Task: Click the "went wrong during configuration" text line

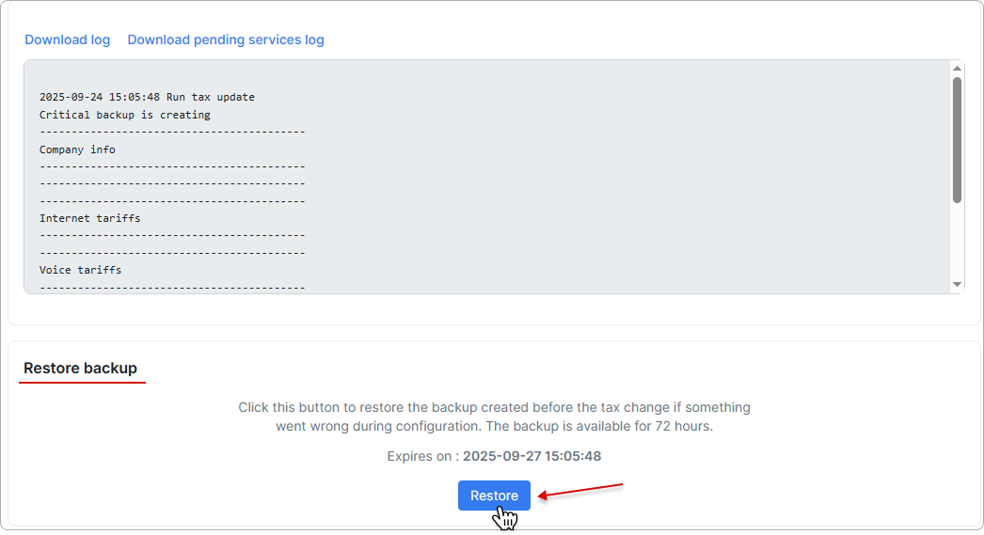Action: click(494, 426)
